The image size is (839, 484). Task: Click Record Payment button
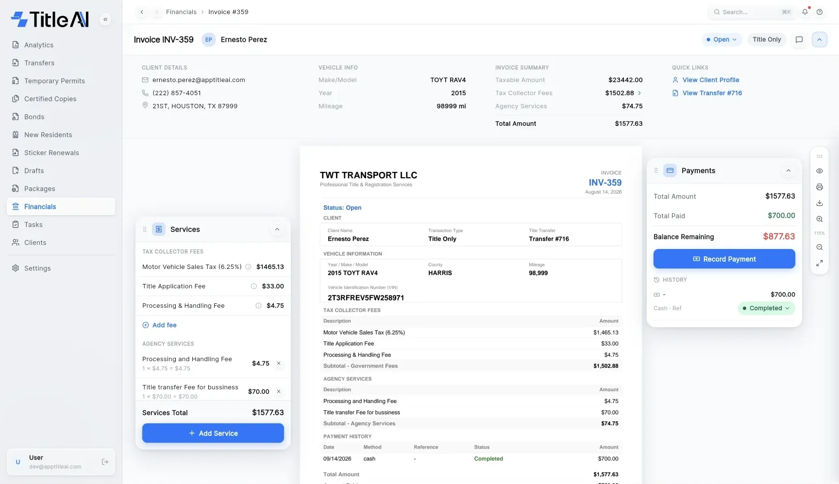pos(724,259)
